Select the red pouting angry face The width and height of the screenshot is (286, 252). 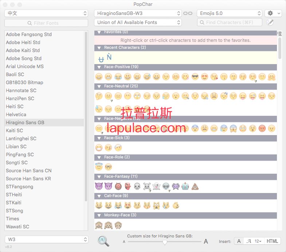(x=262, y=129)
